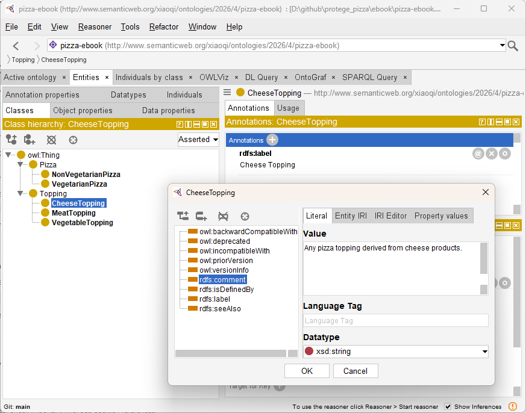
Task: Edit the rdfs:label annotation circle icon
Action: point(504,154)
